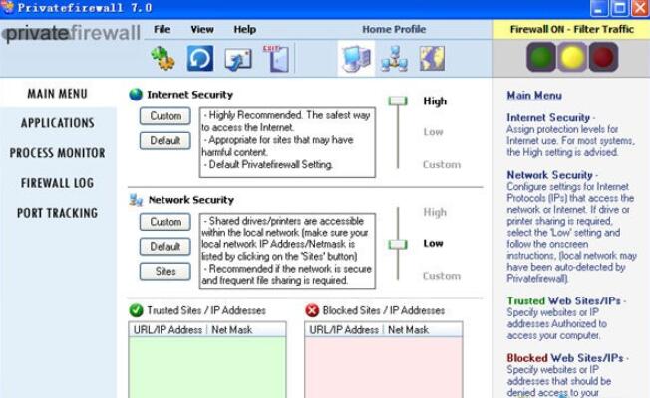Click the green check Trusted Sites icon
The width and height of the screenshot is (650, 398).
click(x=136, y=310)
